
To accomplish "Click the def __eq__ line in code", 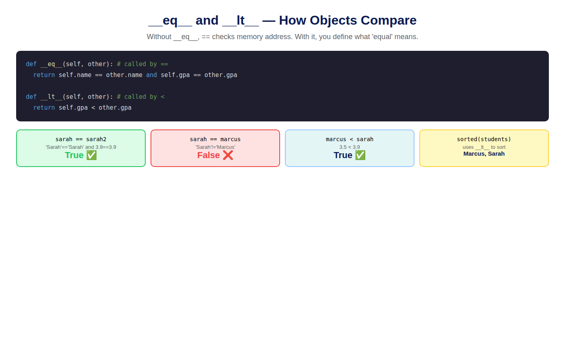I will pyautogui.click(x=97, y=64).
